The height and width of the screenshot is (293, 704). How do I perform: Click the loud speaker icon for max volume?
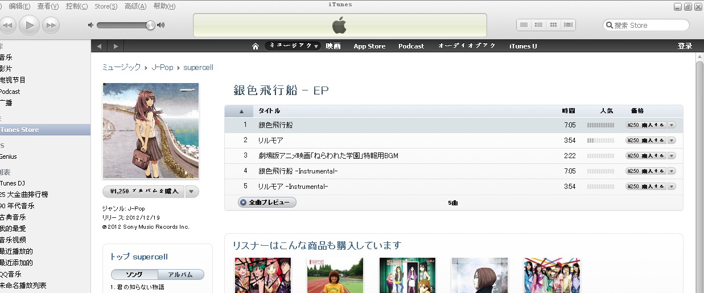pyautogui.click(x=161, y=25)
